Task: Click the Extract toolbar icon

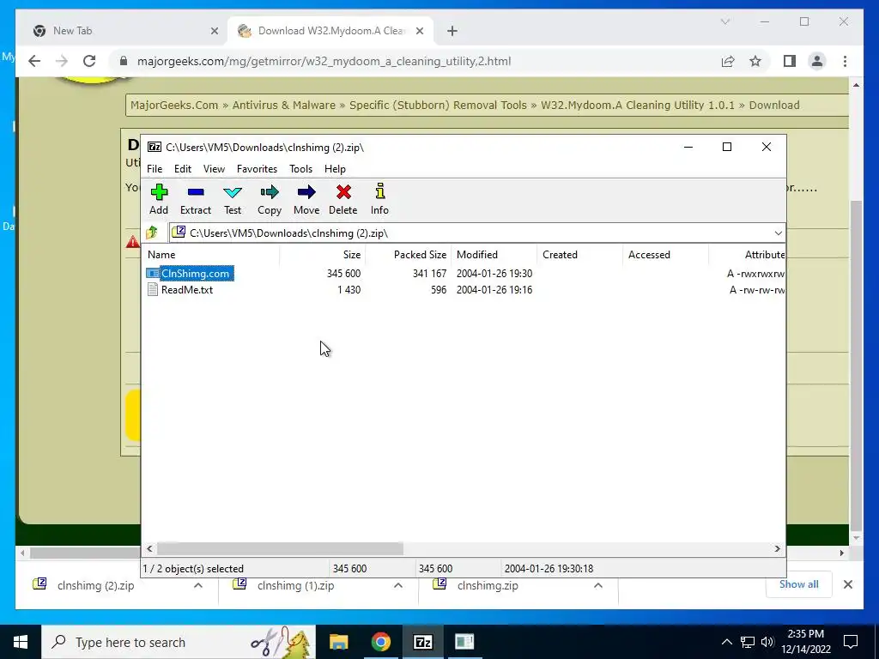Action: [195, 199]
